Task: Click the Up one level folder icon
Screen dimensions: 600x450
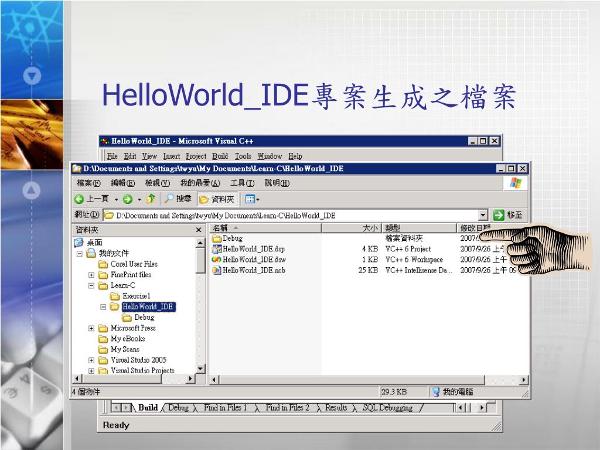Action: [x=151, y=199]
